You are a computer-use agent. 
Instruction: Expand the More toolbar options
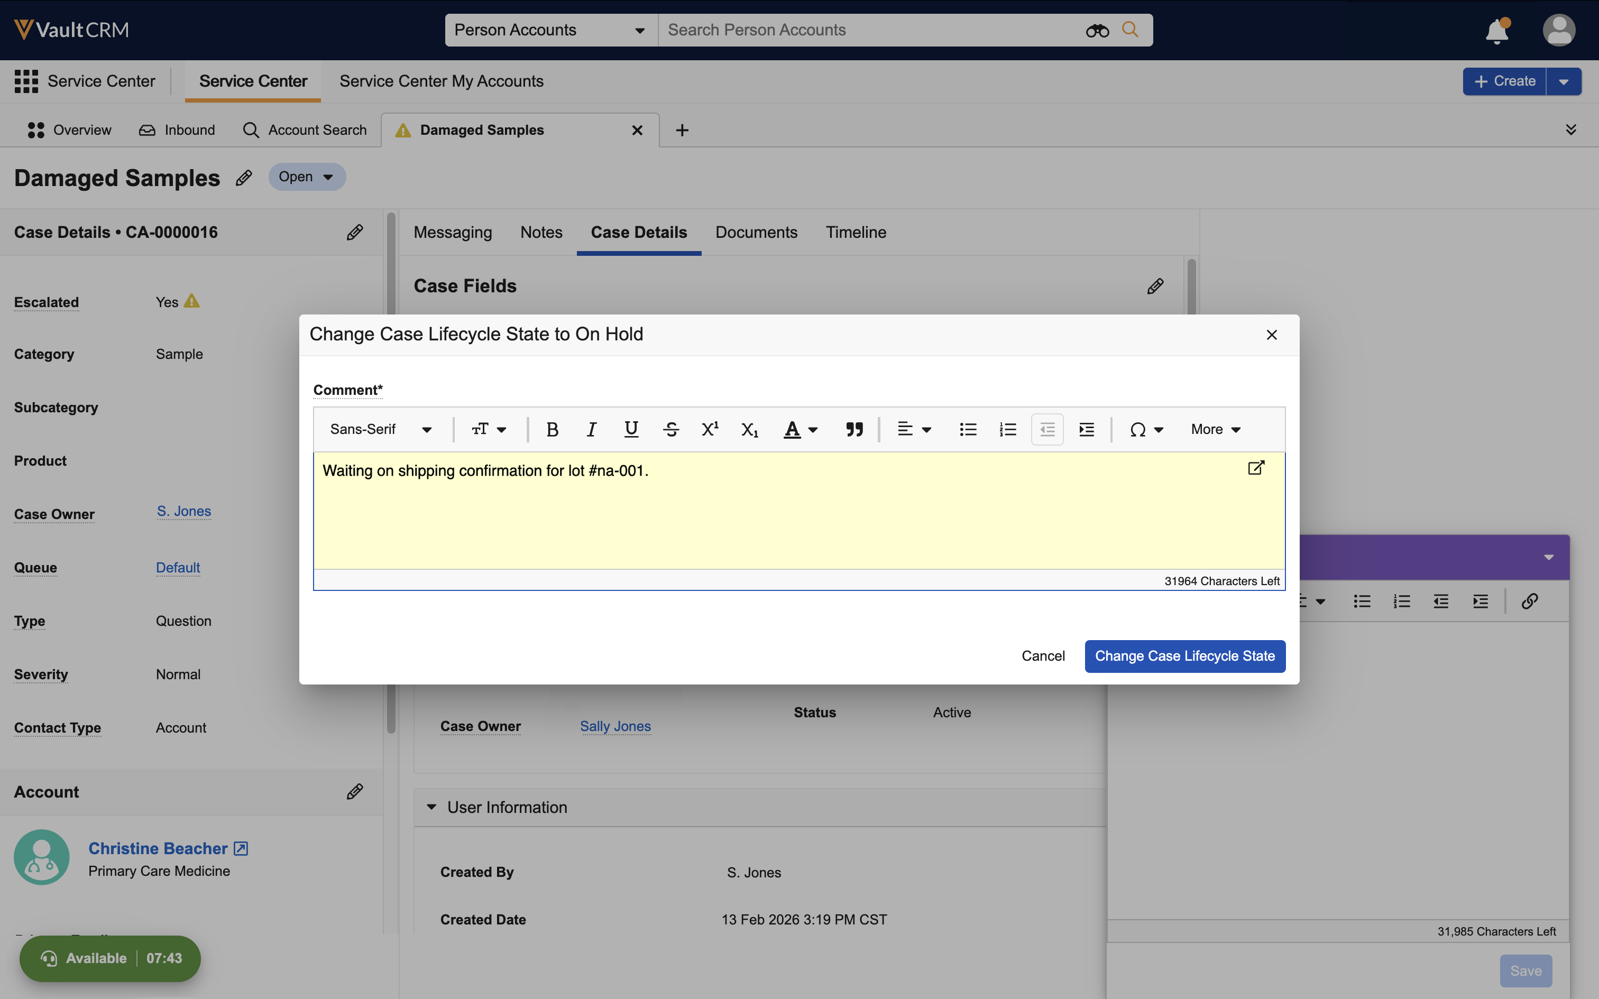[1215, 429]
